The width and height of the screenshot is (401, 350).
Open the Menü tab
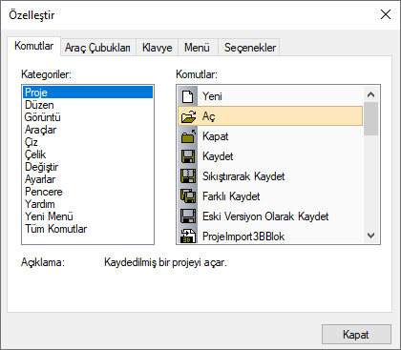[197, 48]
